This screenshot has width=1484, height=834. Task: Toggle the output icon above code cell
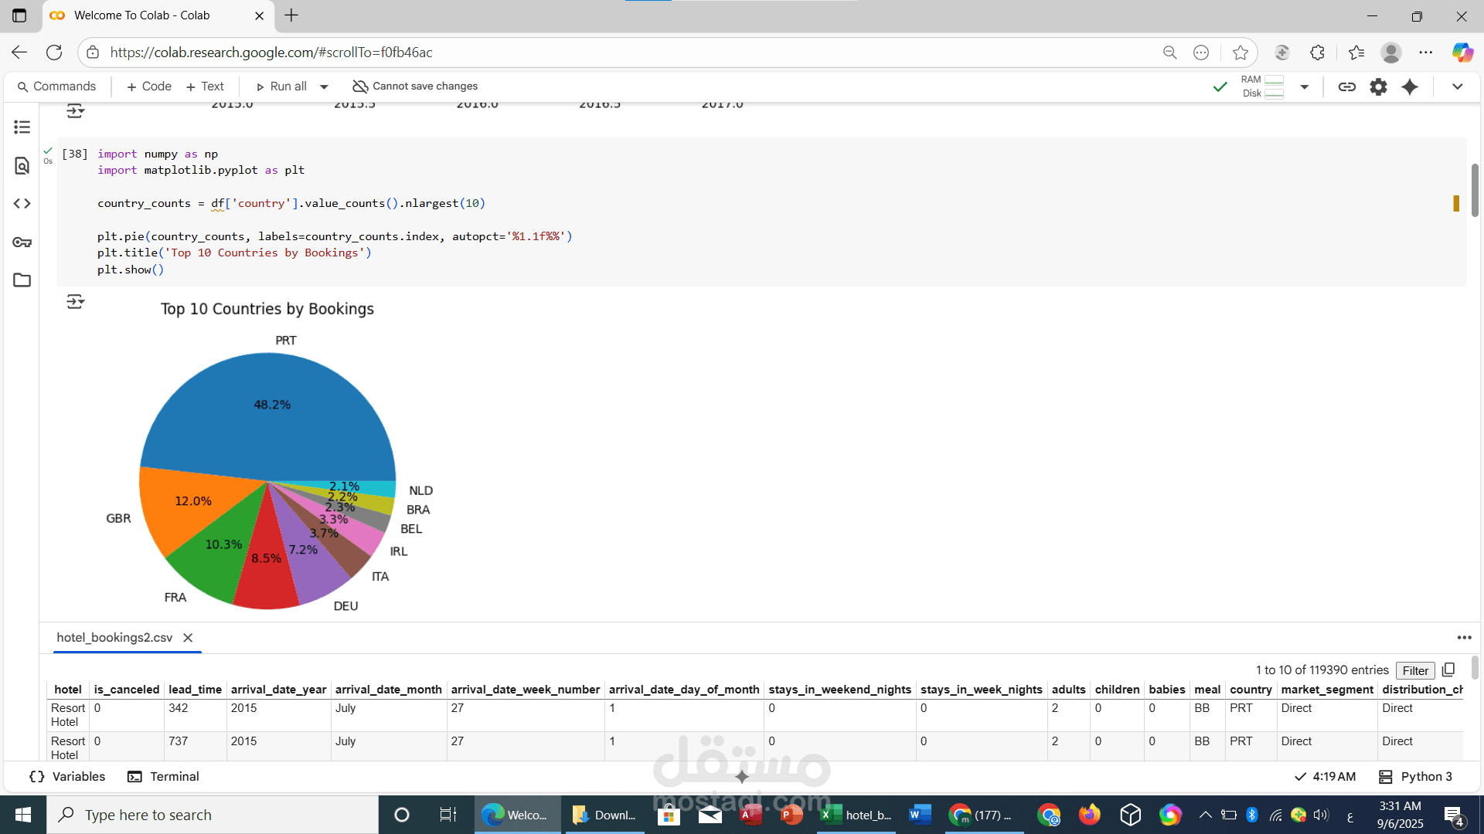coord(75,112)
